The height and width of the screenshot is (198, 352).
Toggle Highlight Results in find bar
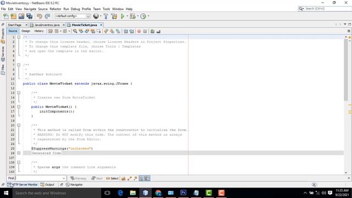pos(141,178)
